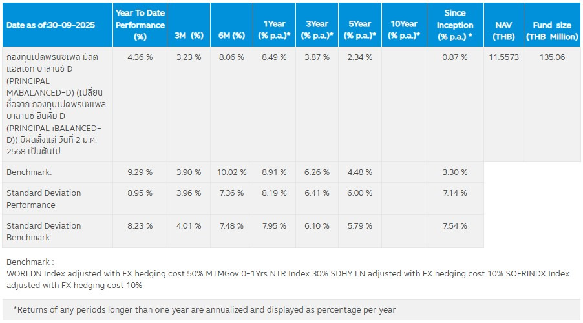Image resolution: width=583 pixels, height=323 pixels.
Task: Click the 1Year (% p.a.) column header
Action: point(274,30)
